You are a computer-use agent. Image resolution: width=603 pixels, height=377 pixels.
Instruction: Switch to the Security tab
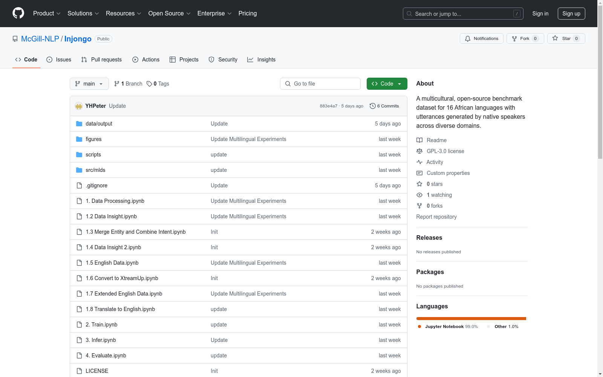tap(223, 60)
